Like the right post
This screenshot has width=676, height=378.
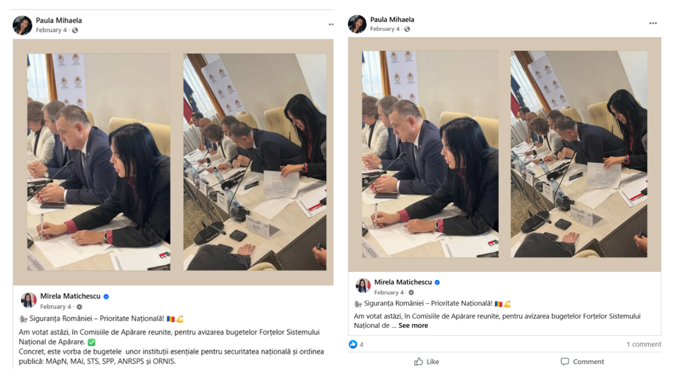tap(426, 362)
